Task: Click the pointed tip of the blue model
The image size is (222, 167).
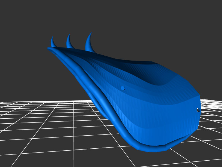Action: coord(49,48)
